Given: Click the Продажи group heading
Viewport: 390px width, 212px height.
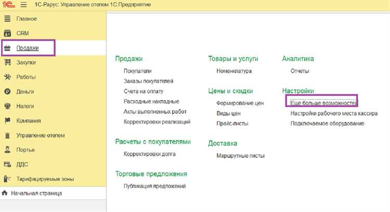Looking at the screenshot, I should coord(129,59).
